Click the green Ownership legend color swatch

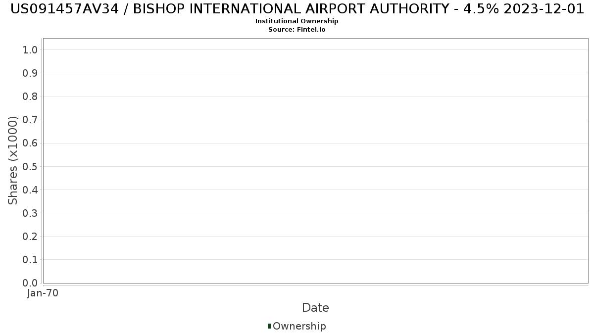click(x=269, y=326)
